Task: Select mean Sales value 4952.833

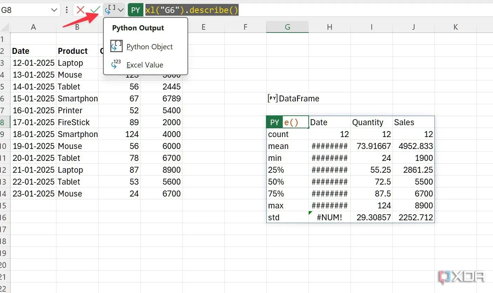Action: pyautogui.click(x=413, y=146)
